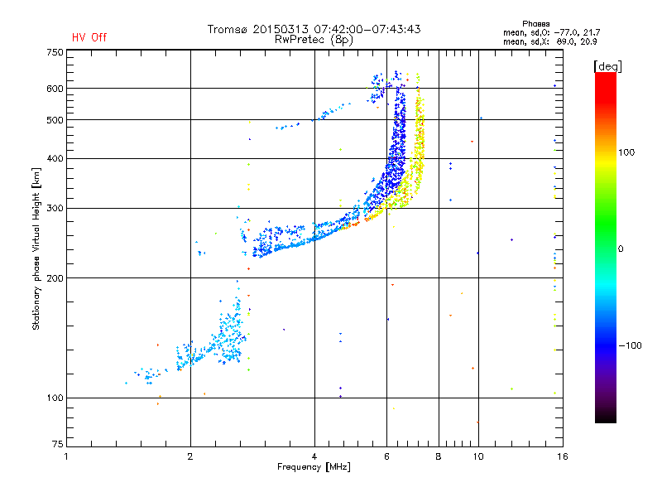Click the y-axis tick label '300'
Viewport: 662px width, 497px height.
(55, 209)
